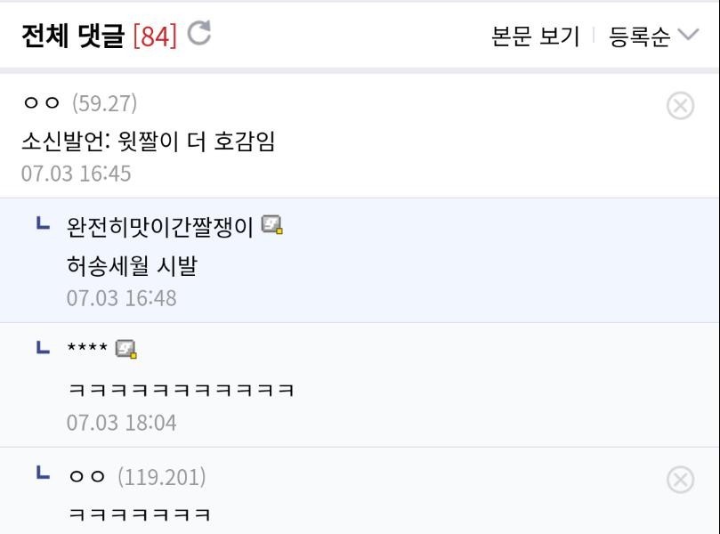Screen dimensions: 720x534
Task: Click reply arrow icon before 완전히맛이간짤쟁이
Action: pyautogui.click(x=43, y=224)
